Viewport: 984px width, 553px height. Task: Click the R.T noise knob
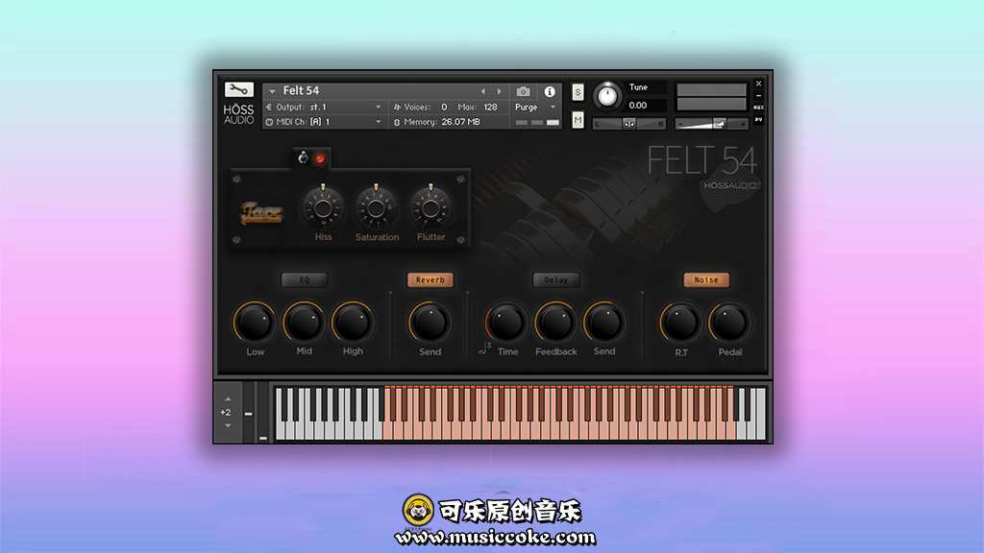[x=681, y=323]
